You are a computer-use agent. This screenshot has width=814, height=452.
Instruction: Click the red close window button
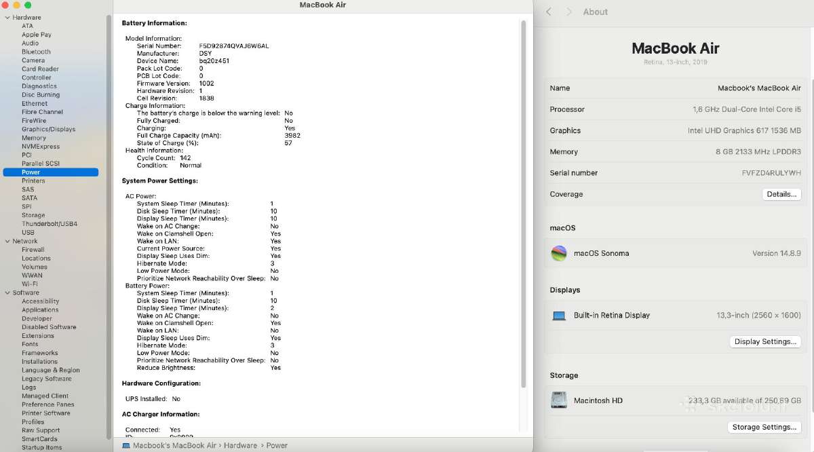6,5
